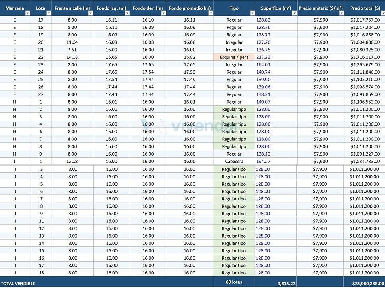Select the Superficie (m²) header cell
The image size is (385, 288).
(276, 8)
